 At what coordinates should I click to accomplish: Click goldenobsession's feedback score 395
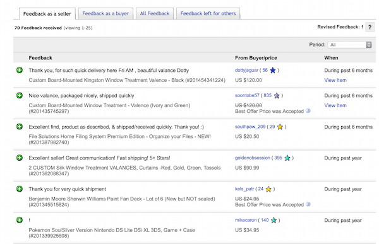pyautogui.click(x=278, y=158)
